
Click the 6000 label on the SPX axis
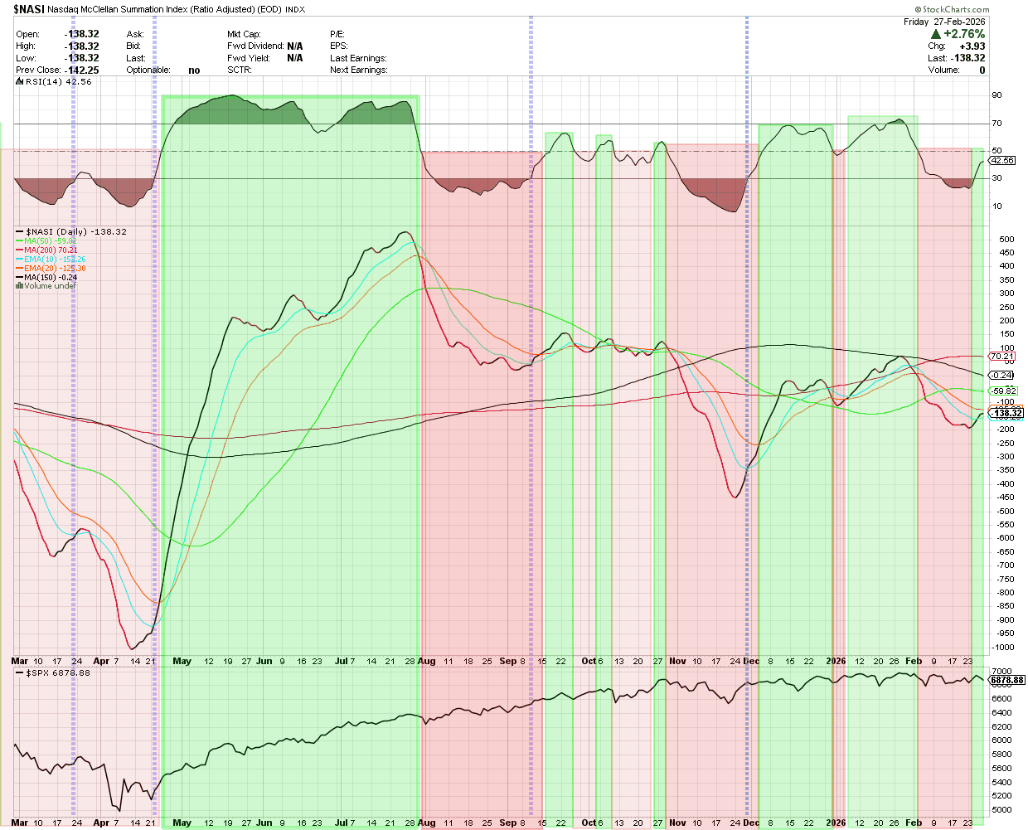tap(1001, 740)
